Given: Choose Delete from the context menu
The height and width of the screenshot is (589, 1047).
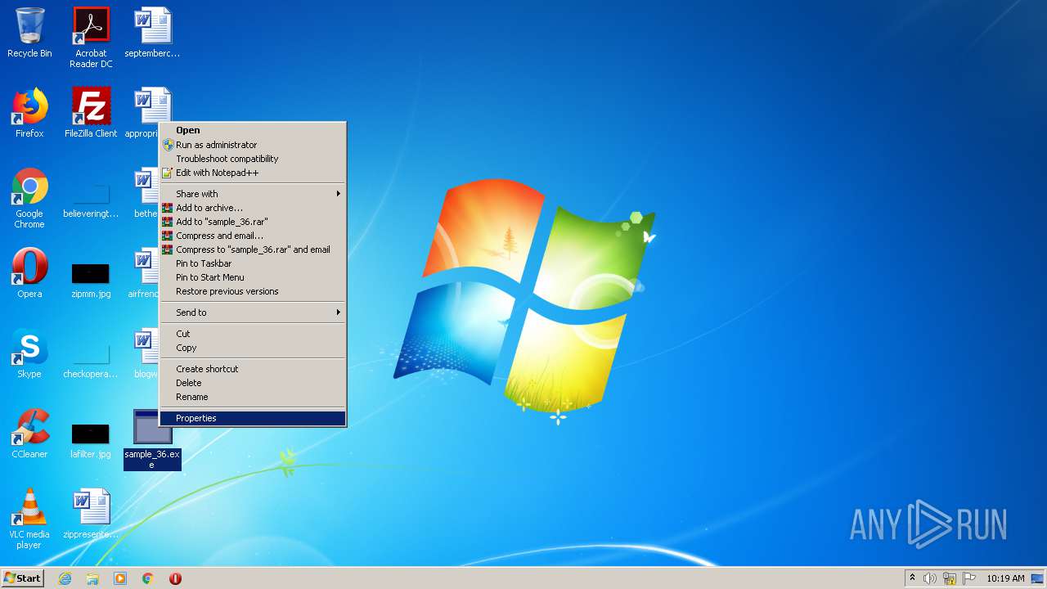Looking at the screenshot, I should pos(253,383).
